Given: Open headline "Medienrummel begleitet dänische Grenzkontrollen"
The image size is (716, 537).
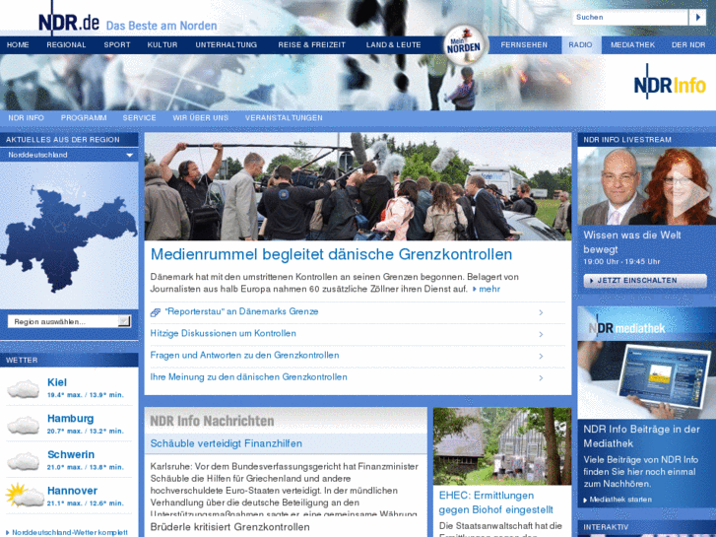Looking at the screenshot, I should point(331,254).
